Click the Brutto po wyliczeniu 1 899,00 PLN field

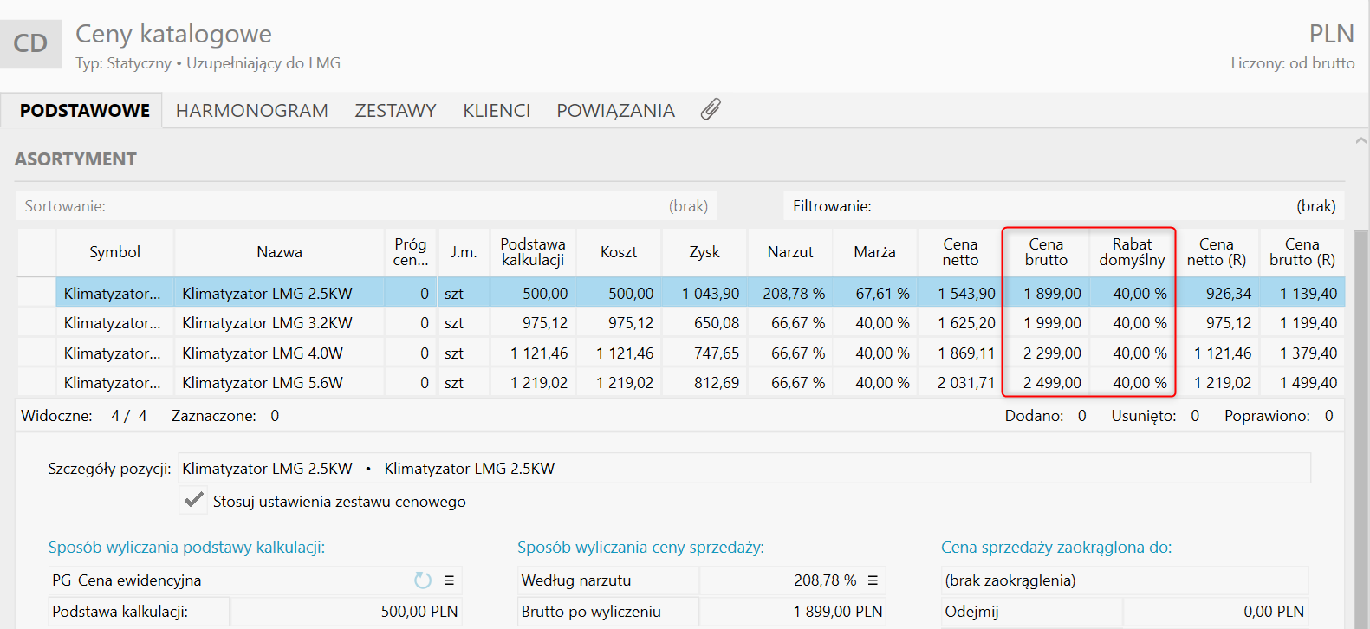[x=793, y=612]
